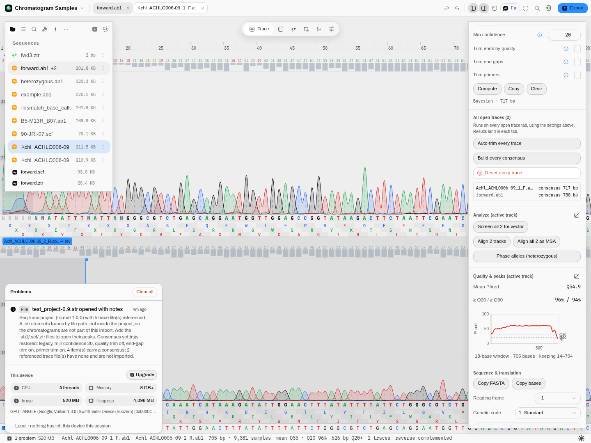
Task: Click the crop/trim icon in floating toolbar
Action: click(x=306, y=29)
